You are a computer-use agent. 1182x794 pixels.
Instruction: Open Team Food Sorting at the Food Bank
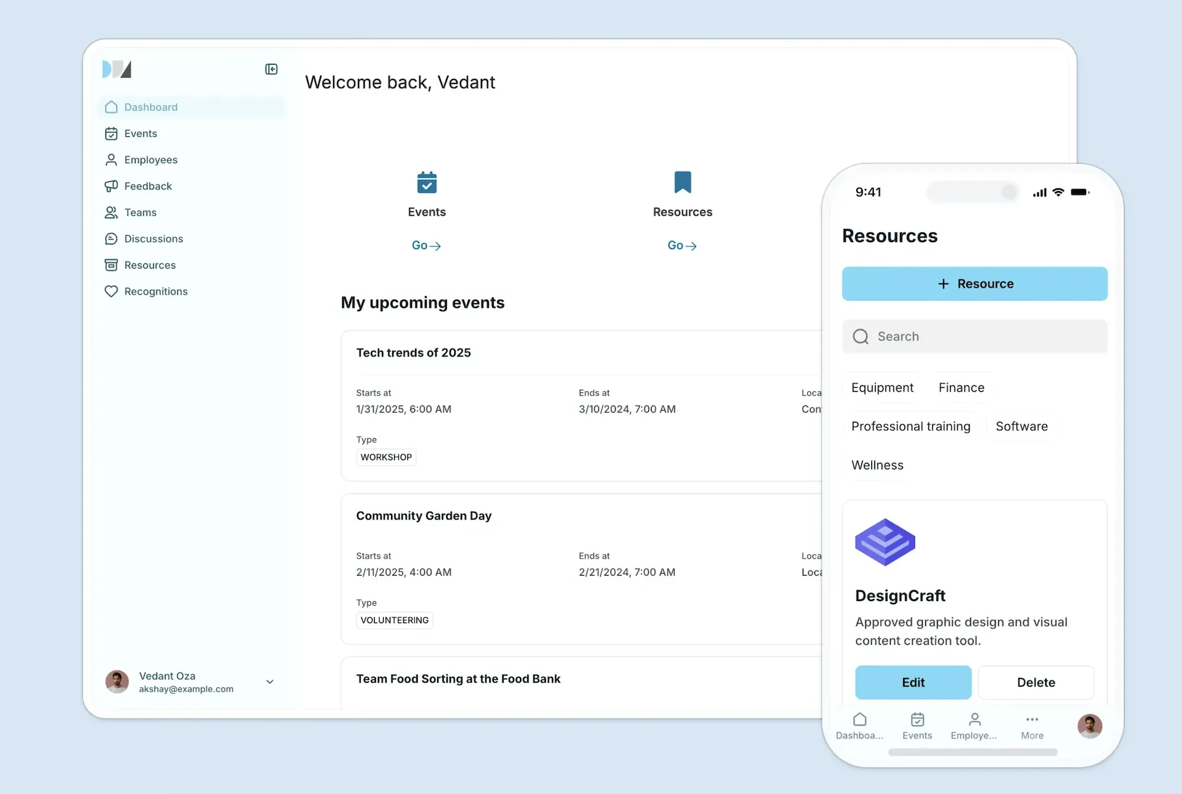pos(458,679)
